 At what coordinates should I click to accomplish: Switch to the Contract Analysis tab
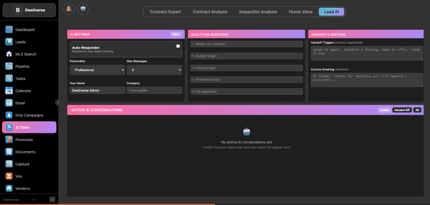pyautogui.click(x=210, y=12)
